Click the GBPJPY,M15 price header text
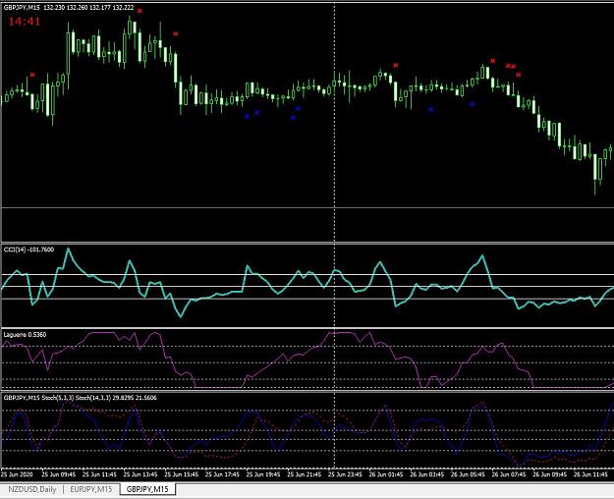The width and height of the screenshot is (614, 499). click(x=69, y=8)
